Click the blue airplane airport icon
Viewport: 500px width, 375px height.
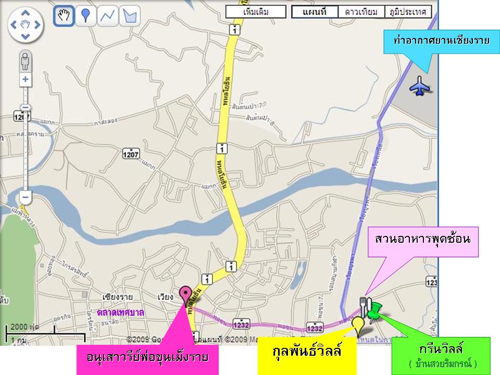click(420, 85)
